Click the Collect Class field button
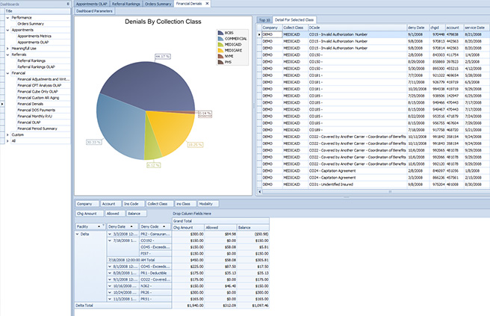The image size is (490, 316). [157, 203]
